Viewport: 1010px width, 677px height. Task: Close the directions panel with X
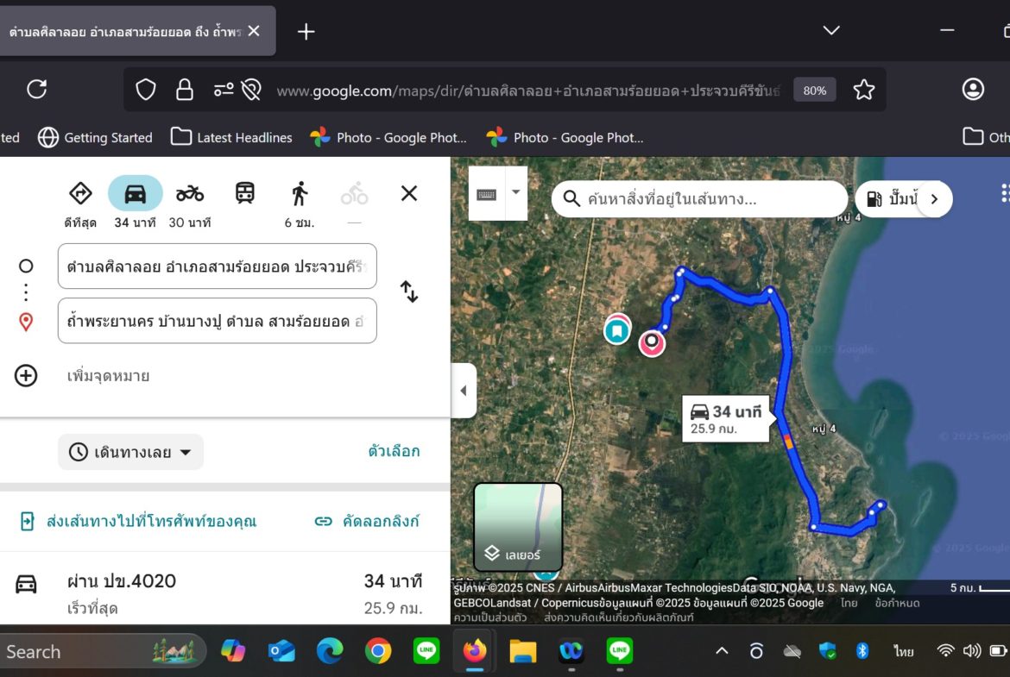pyautogui.click(x=409, y=193)
